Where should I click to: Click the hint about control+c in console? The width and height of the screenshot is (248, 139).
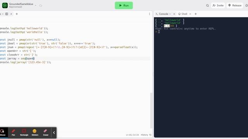pos(185,29)
